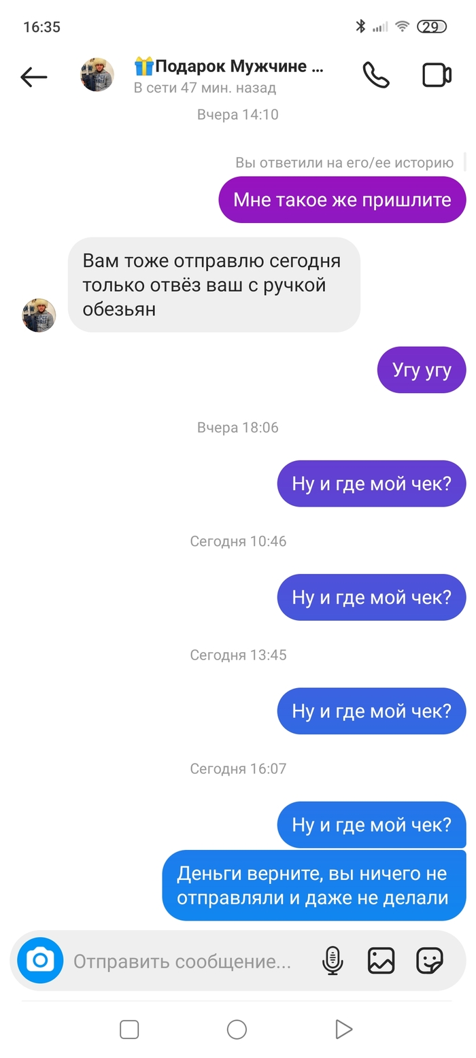
Task: Record a voice message with the microphone
Action: click(x=333, y=961)
